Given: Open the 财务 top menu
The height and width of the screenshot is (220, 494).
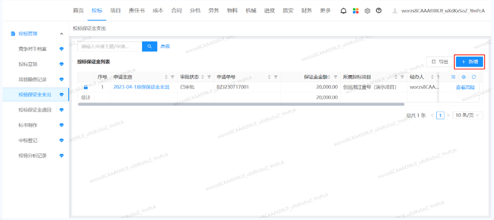Looking at the screenshot, I should tap(307, 10).
